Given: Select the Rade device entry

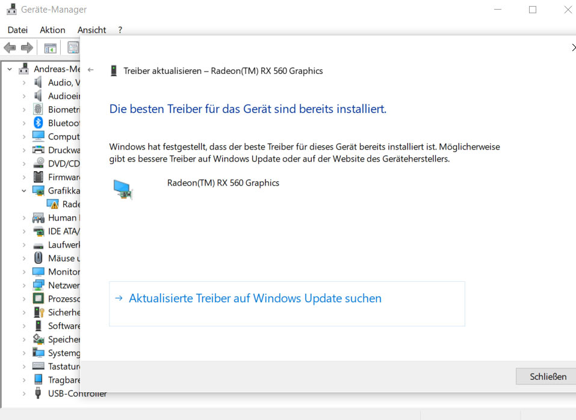Looking at the screenshot, I should [x=71, y=204].
